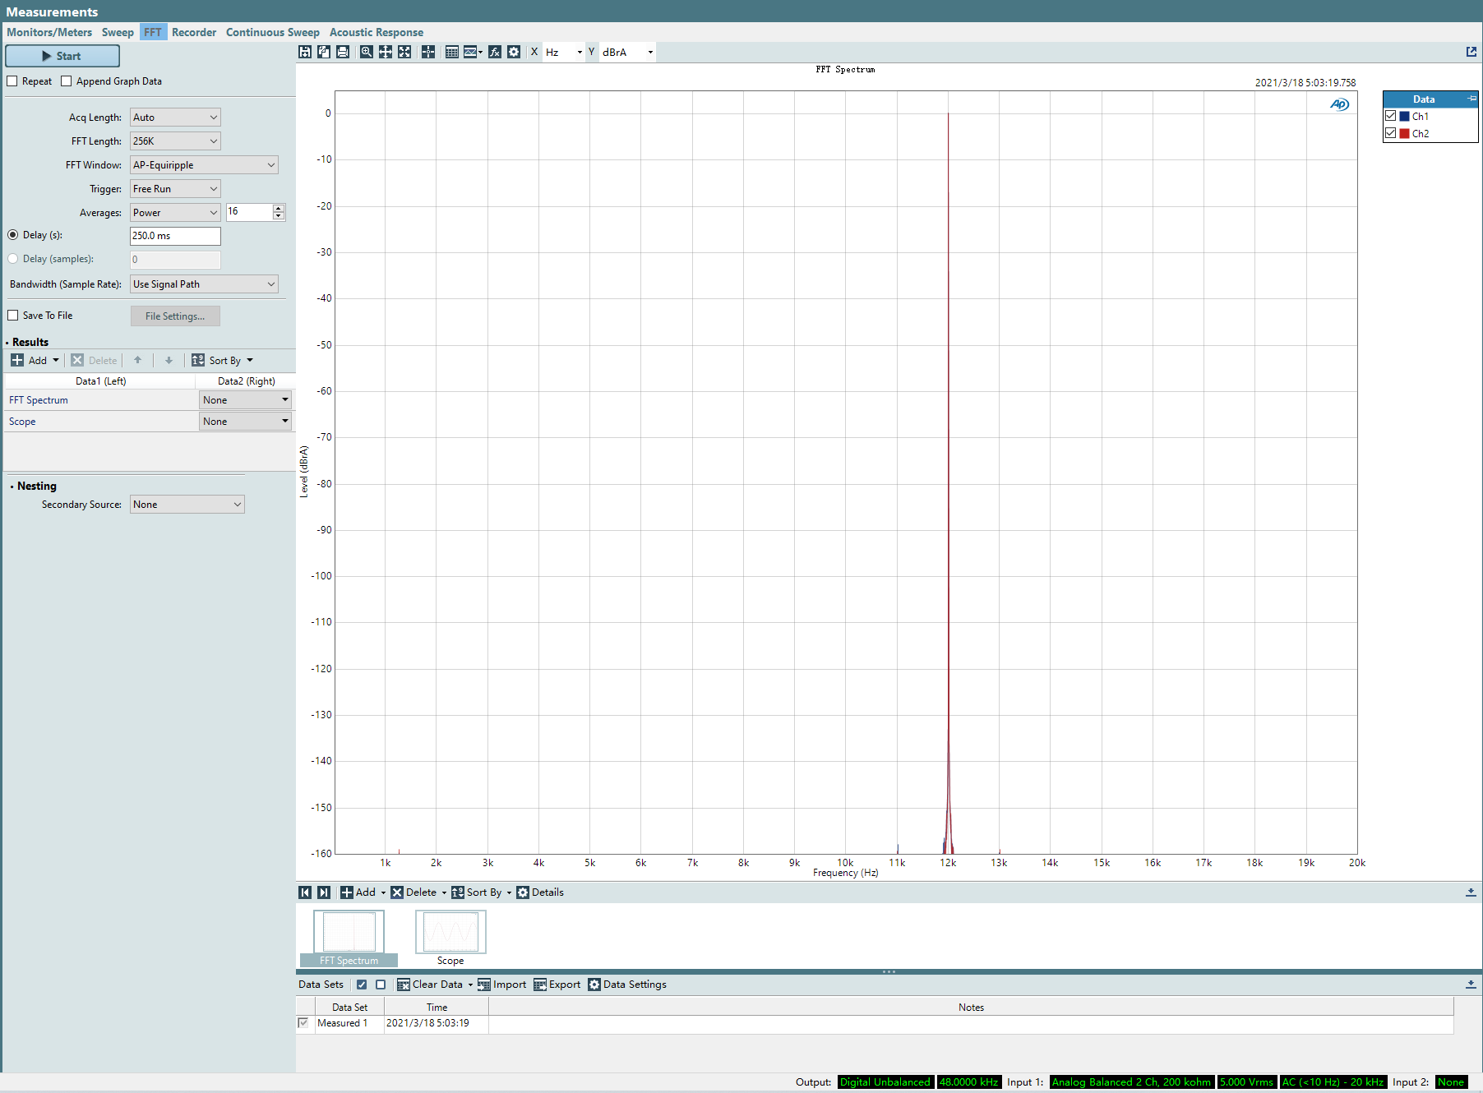Screen dimensions: 1483x1093
Task: Switch to Continuous Sweep tab
Action: coord(273,32)
